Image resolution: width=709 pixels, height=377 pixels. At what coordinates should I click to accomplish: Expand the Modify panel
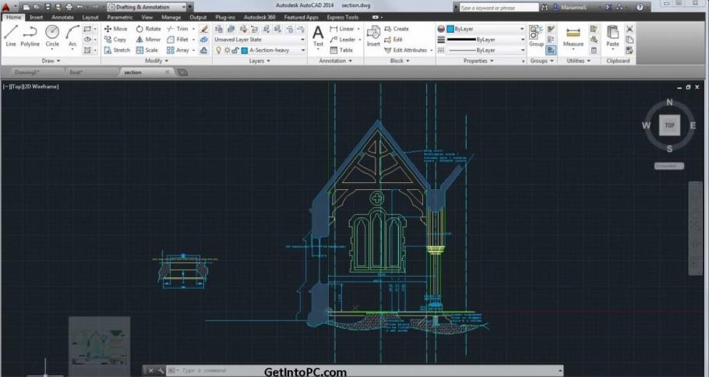tap(157, 61)
